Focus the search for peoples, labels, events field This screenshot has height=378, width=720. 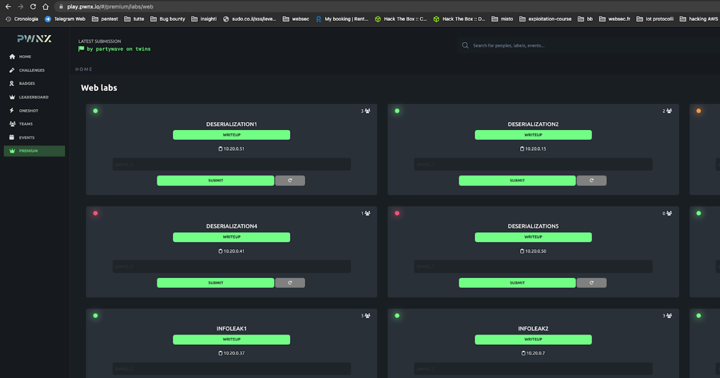(x=553, y=45)
